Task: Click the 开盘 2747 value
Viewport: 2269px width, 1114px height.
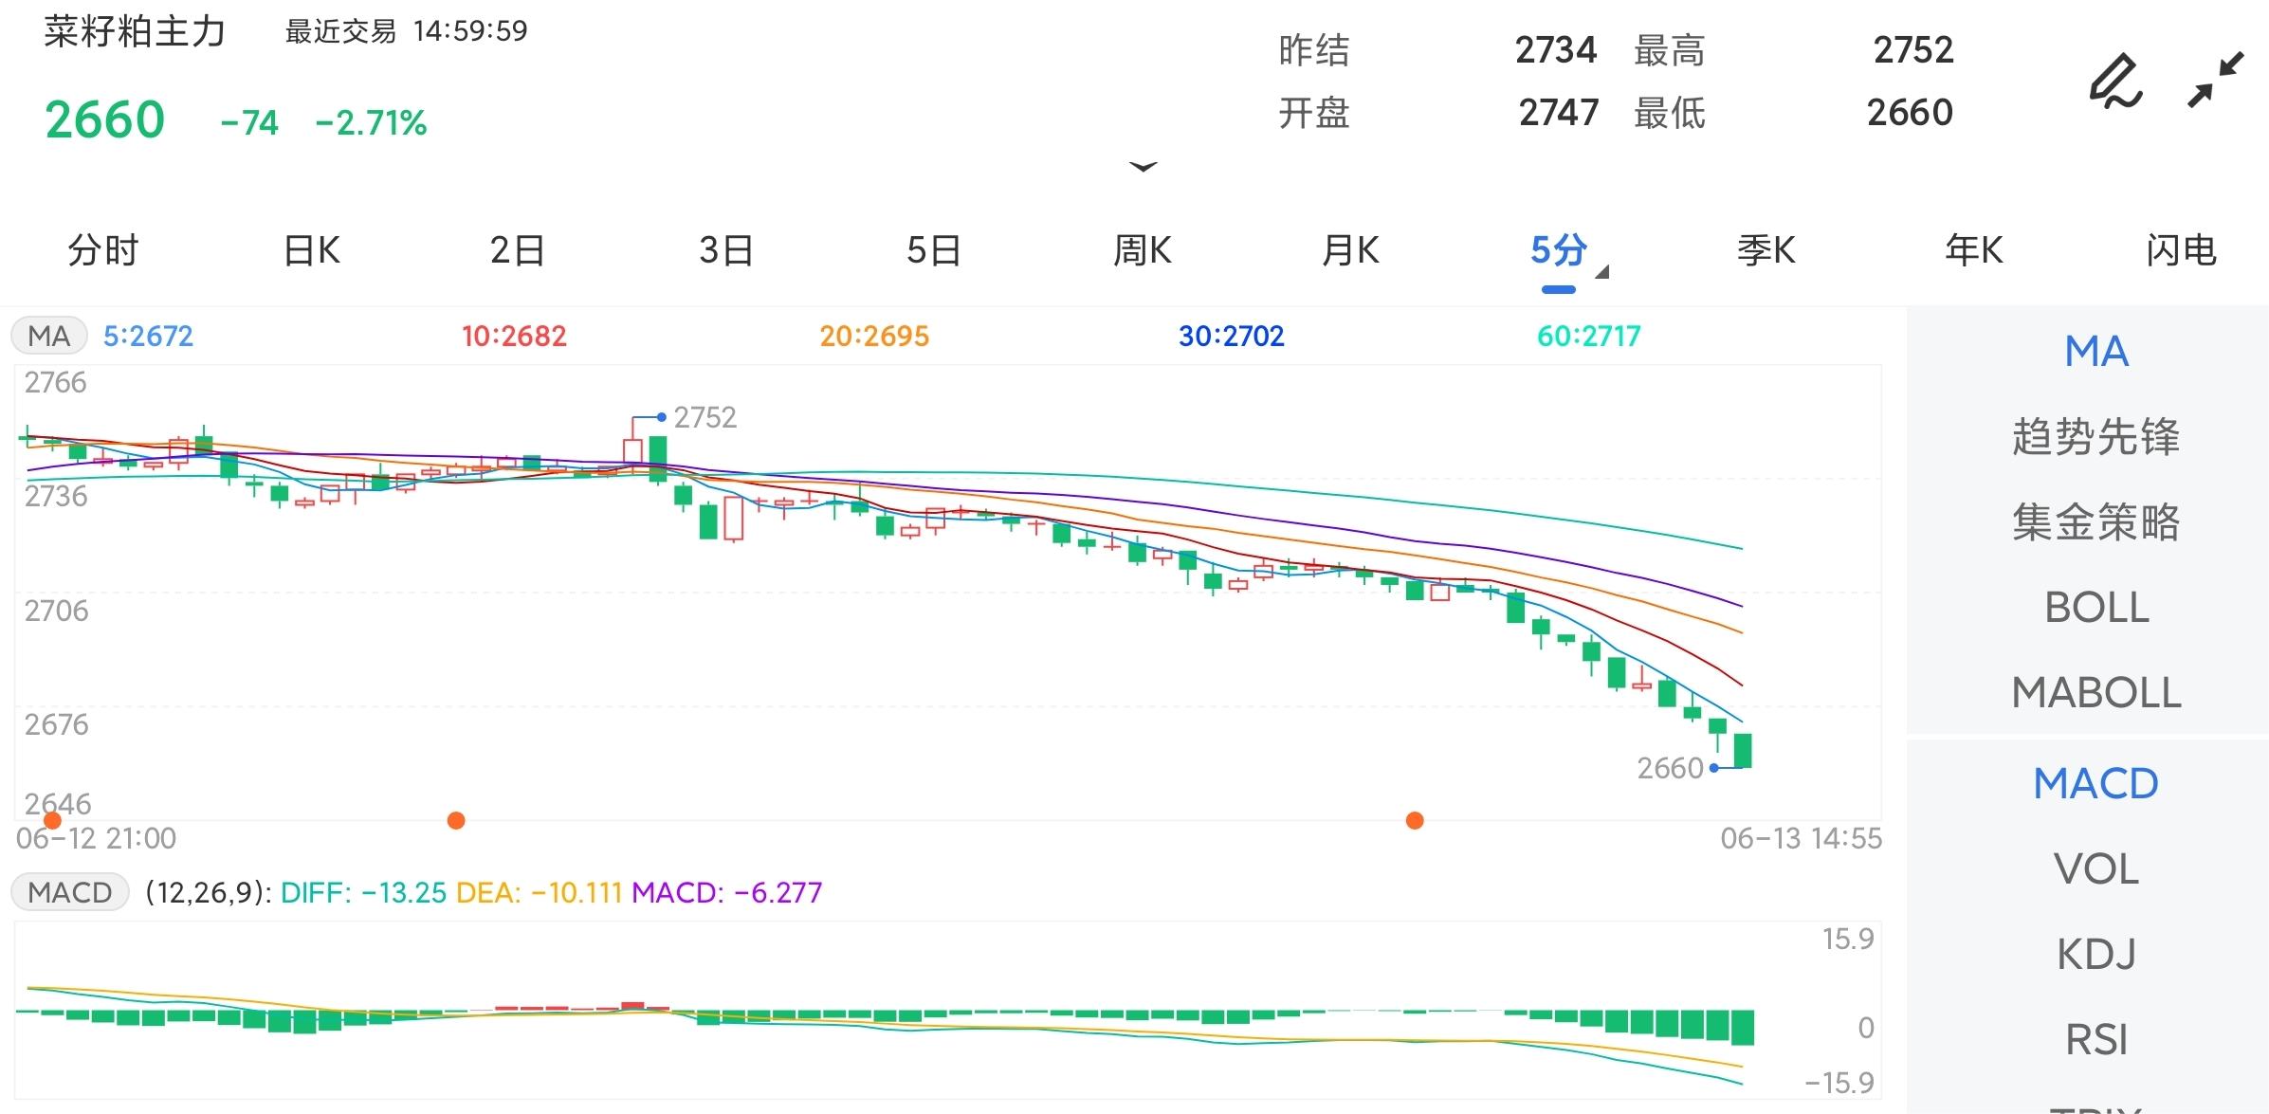Action: pyautogui.click(x=1559, y=113)
